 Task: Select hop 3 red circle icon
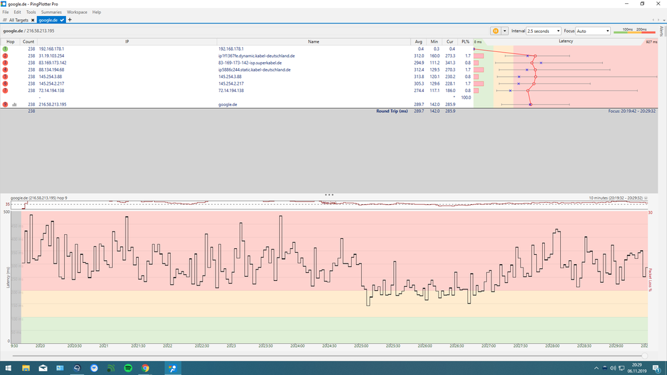click(x=5, y=63)
